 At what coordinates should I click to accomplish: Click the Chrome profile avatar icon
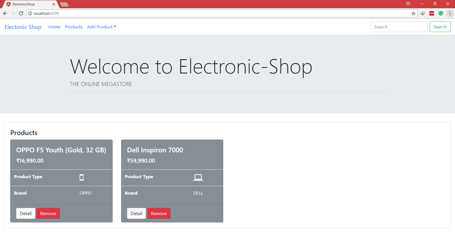click(408, 4)
